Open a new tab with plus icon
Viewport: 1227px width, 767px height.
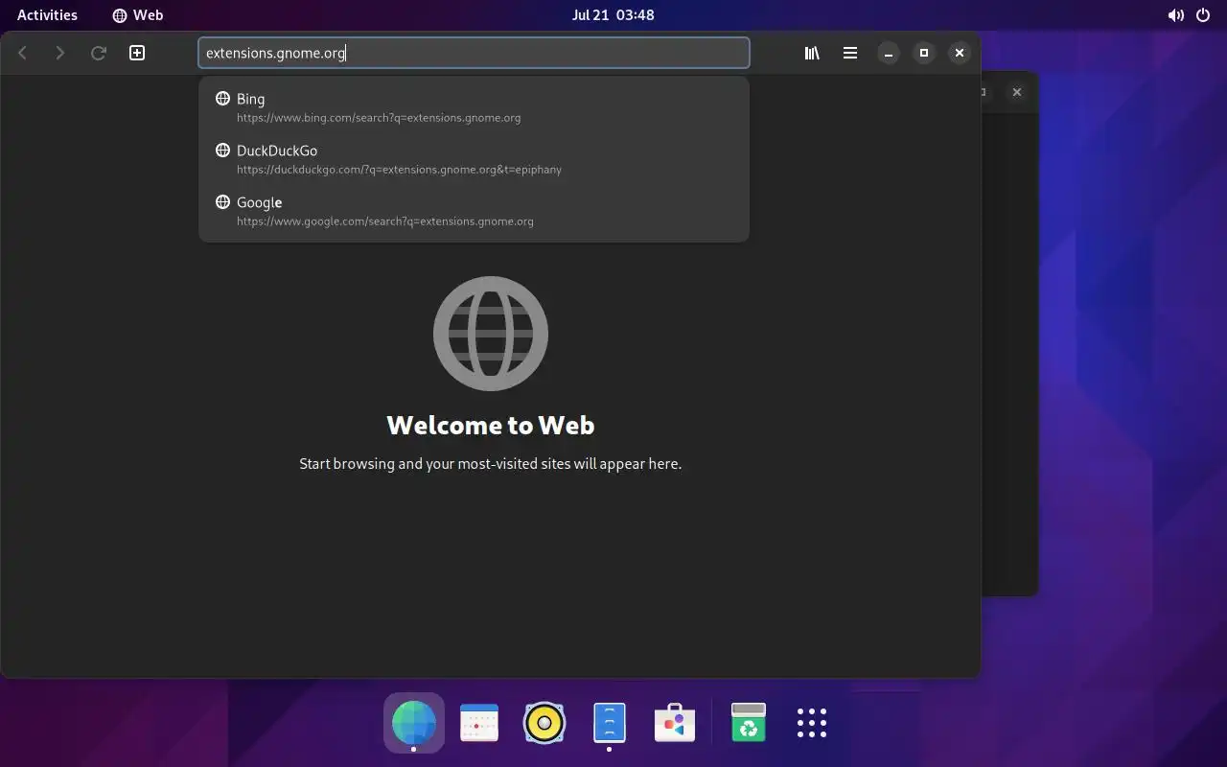click(137, 53)
